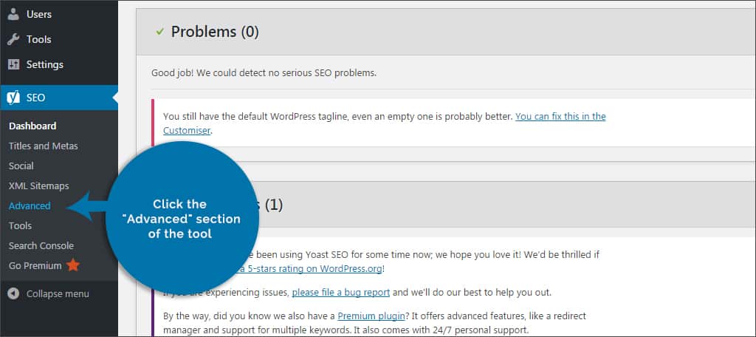756x337 pixels.
Task: Select the Advanced submenu item
Action: pos(30,205)
